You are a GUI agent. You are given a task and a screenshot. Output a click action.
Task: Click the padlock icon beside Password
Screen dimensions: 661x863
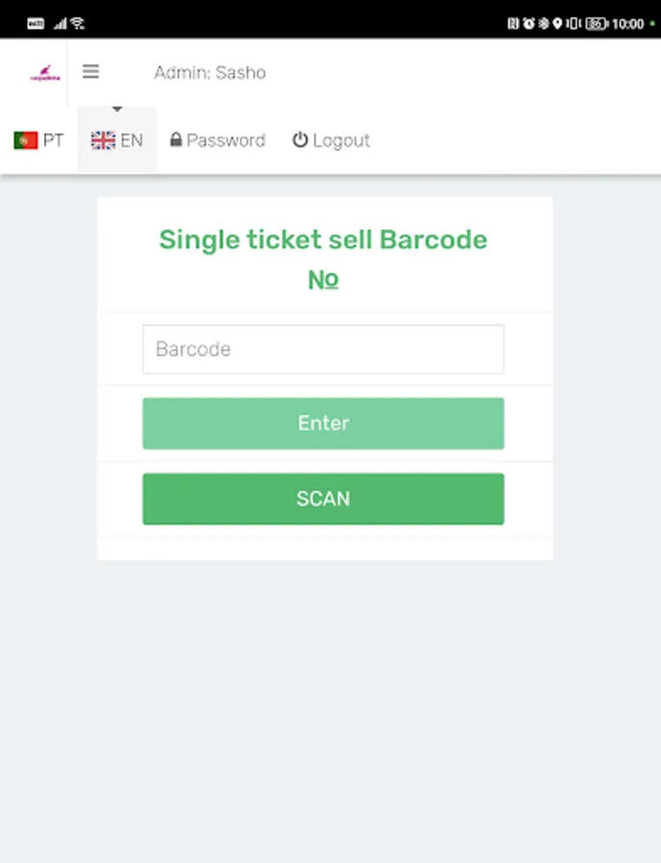pyautogui.click(x=176, y=140)
